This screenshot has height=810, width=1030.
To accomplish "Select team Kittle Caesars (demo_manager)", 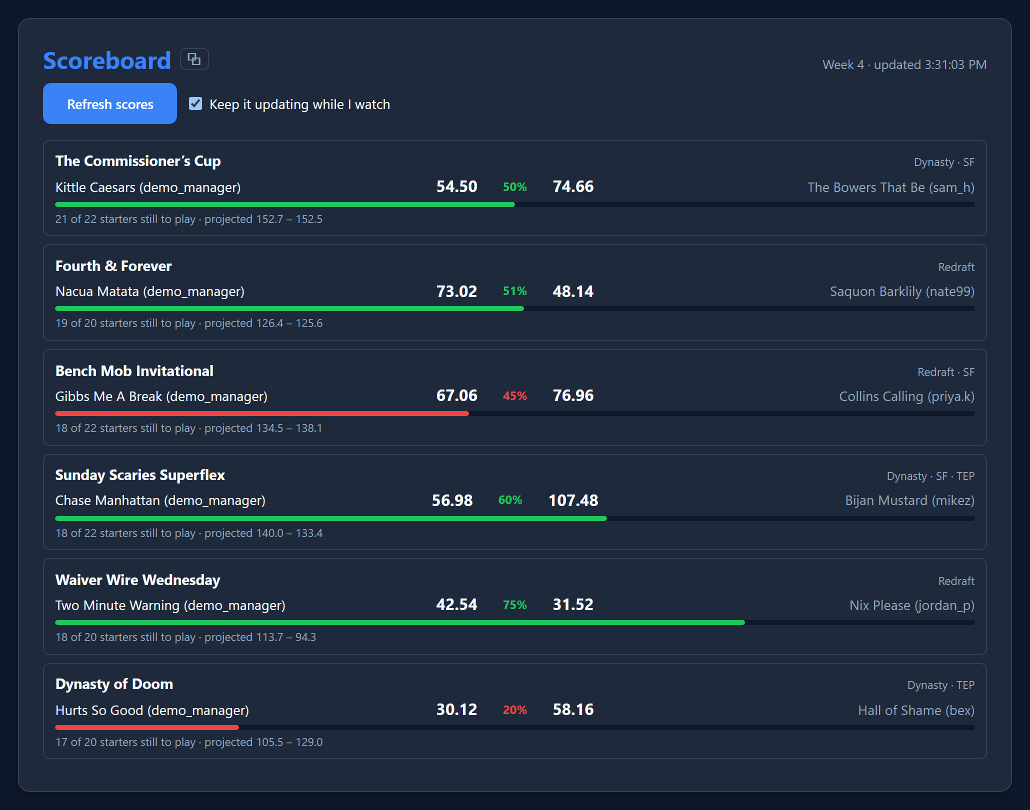I will (148, 187).
